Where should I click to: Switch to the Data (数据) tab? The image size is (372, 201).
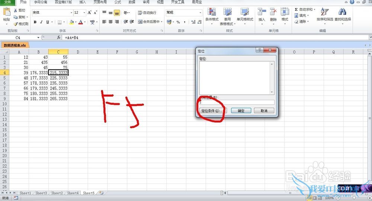point(132,2)
